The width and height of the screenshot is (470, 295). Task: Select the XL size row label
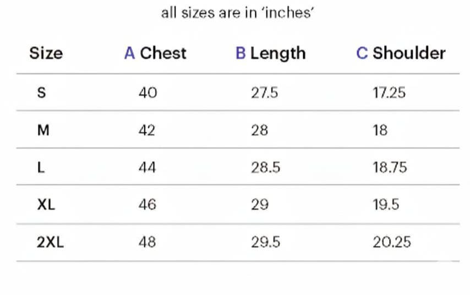click(x=46, y=205)
